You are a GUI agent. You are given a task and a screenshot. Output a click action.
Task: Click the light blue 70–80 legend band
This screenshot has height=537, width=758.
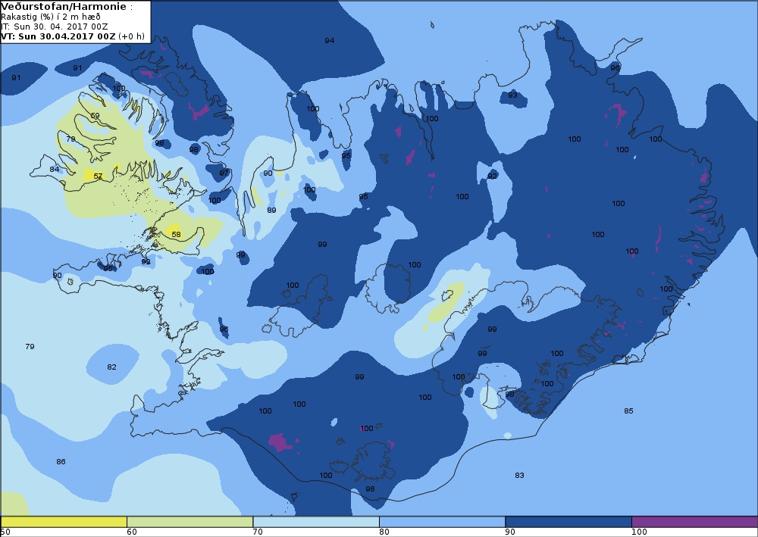pyautogui.click(x=315, y=522)
